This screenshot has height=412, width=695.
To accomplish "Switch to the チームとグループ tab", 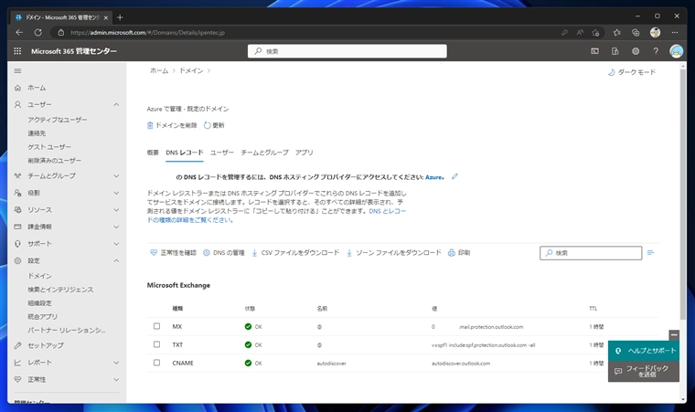I will [264, 153].
